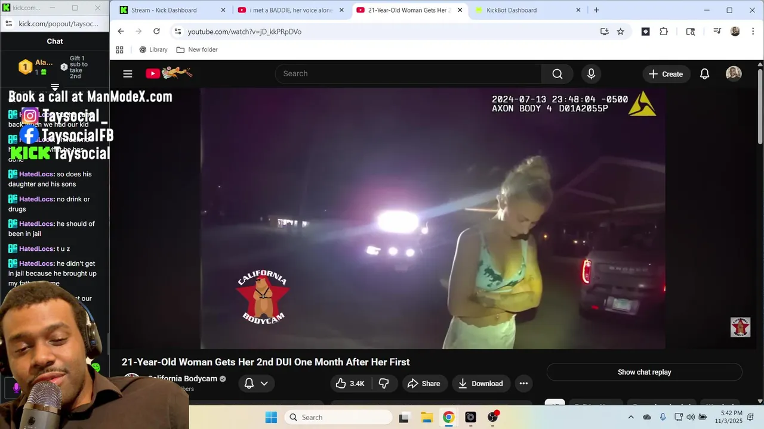Screen dimensions: 764x429
Task: Open the New folder bookmark folder
Action: (x=197, y=50)
